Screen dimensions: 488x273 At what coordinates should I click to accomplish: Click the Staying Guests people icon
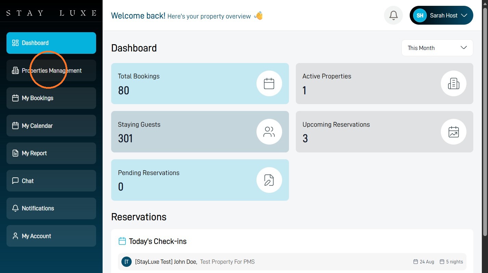click(269, 132)
